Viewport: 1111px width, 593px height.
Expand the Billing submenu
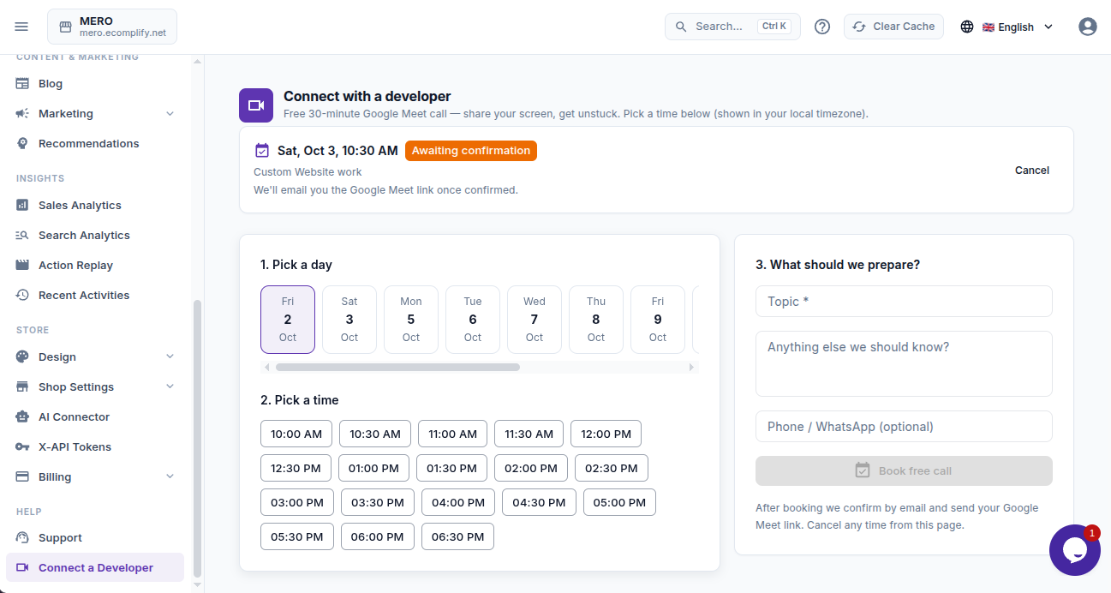[x=170, y=477]
